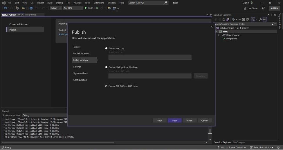Select From a CD, DVD, or USB drive
The image size is (283, 150).
coord(106,86)
